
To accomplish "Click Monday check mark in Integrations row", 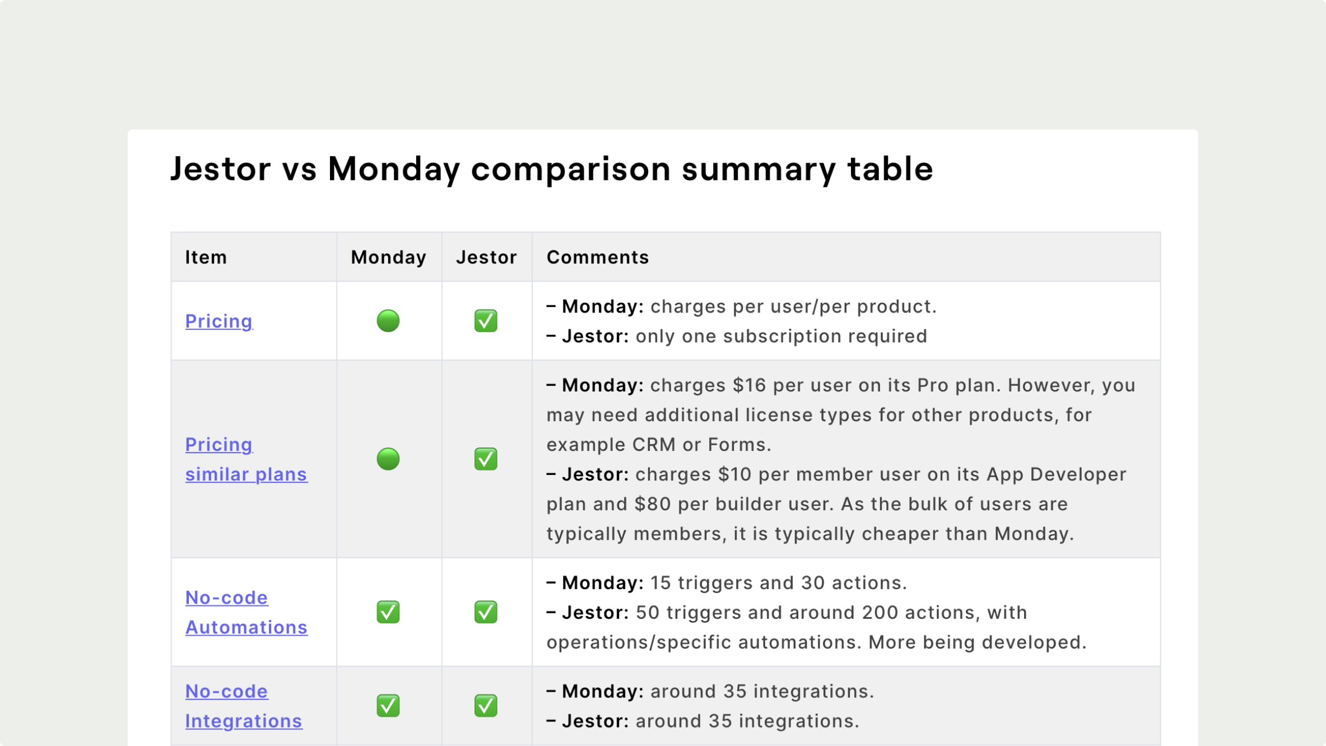I will [x=388, y=706].
